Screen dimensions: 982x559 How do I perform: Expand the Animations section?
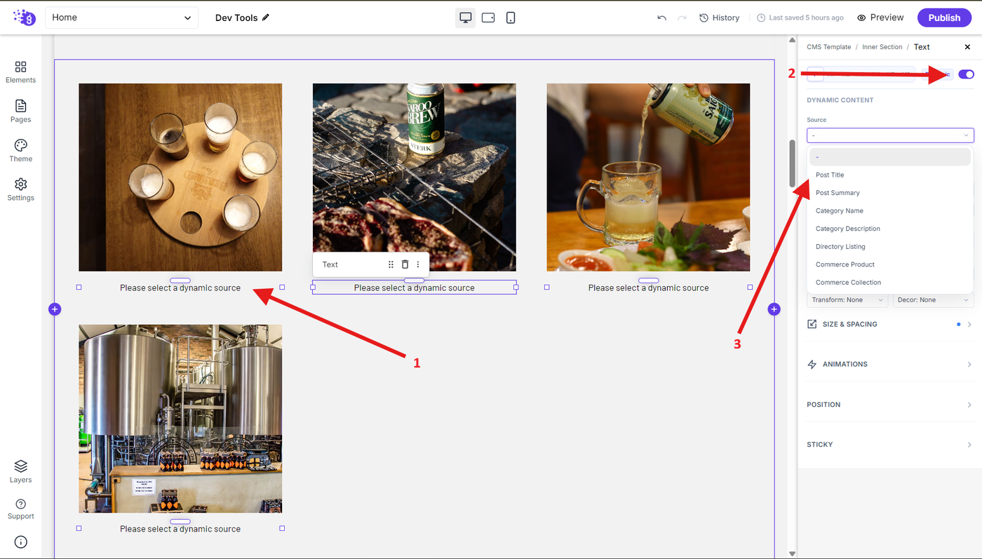coord(890,364)
